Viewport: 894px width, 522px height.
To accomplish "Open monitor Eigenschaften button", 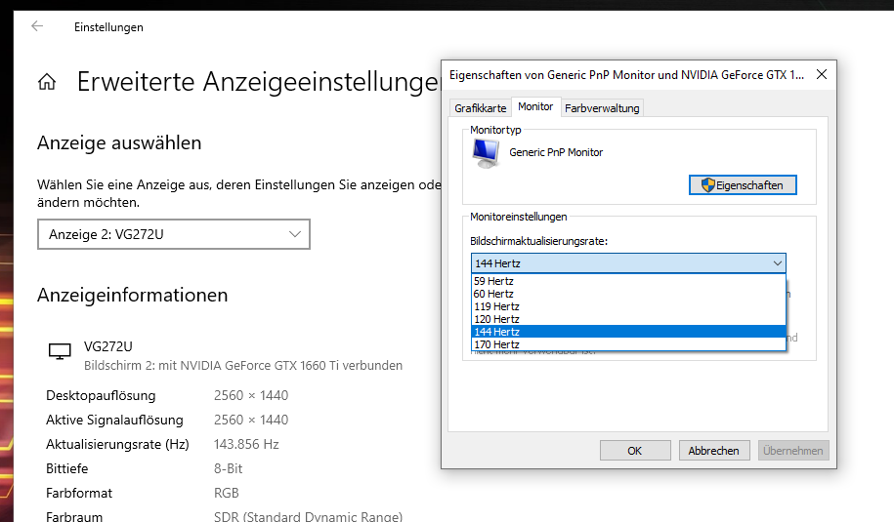I will (743, 185).
